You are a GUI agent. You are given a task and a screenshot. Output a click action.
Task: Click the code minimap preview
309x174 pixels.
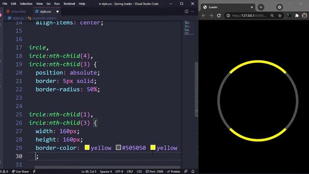coord(188,28)
